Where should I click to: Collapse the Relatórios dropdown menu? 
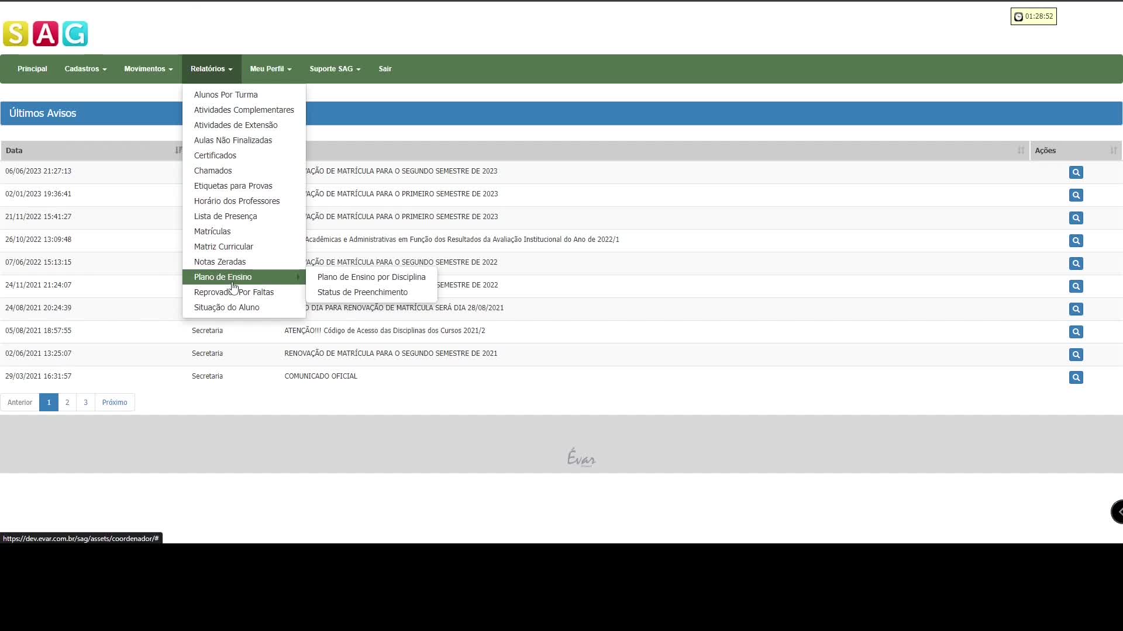(211, 69)
